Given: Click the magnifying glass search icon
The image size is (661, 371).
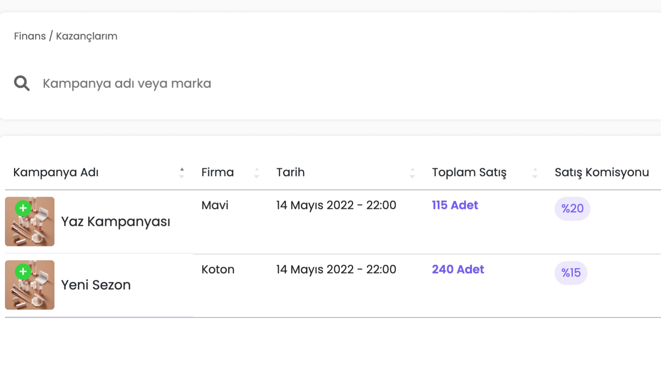Looking at the screenshot, I should coord(22,83).
